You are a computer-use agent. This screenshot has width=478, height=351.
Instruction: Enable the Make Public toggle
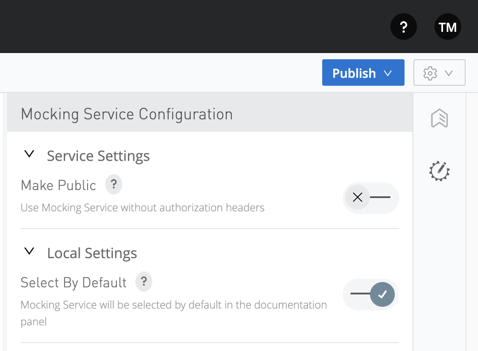[370, 198]
